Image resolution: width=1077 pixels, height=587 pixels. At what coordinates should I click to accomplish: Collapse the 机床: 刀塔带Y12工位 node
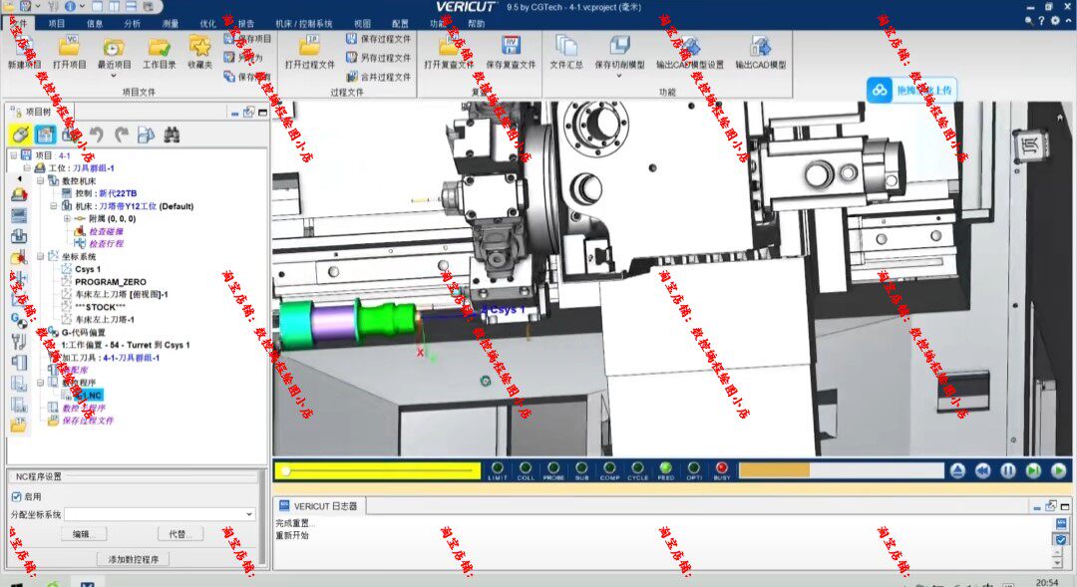54,206
